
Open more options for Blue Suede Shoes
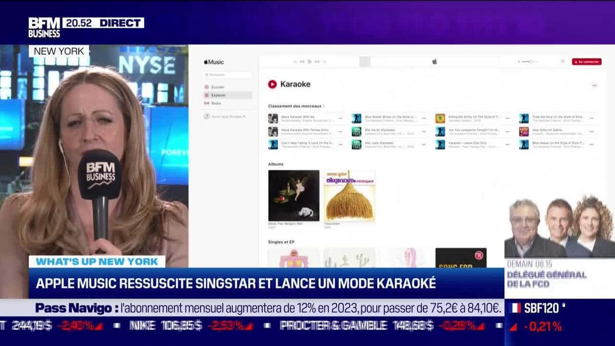[423, 118]
